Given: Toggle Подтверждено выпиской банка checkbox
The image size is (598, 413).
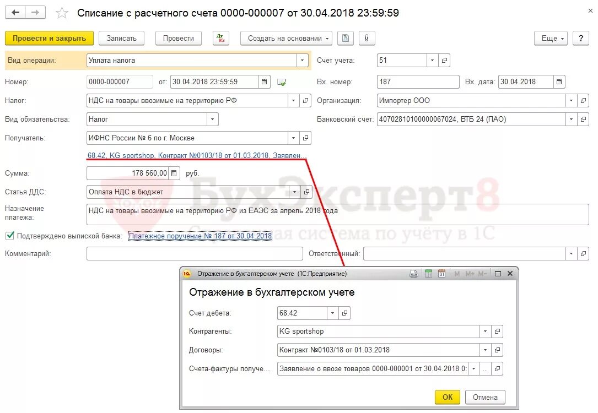Looking at the screenshot, I should [10, 236].
